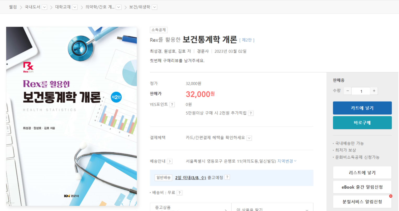
Task: Click help icon beside 2천원 추가적립
Action: [251, 113]
